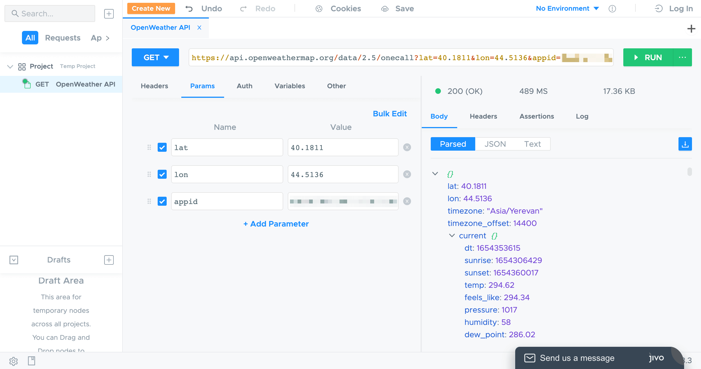Open the No Environment dropdown
The image size is (701, 369).
567,8
